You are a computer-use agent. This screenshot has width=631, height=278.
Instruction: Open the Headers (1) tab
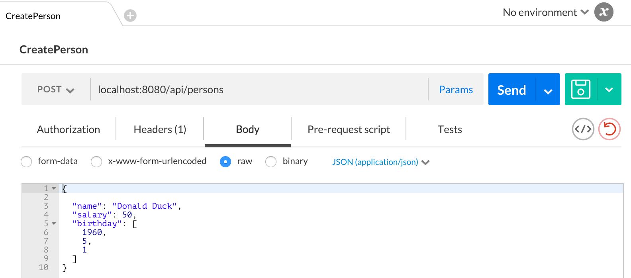click(160, 129)
